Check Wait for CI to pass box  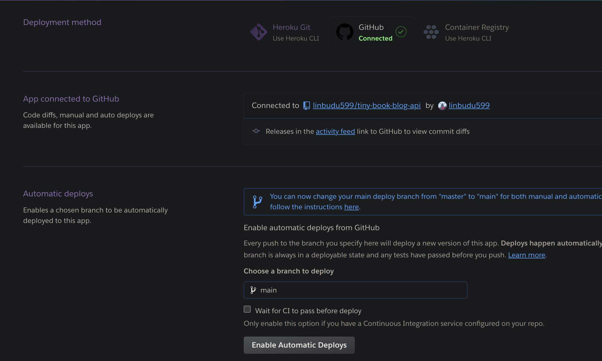coord(247,309)
